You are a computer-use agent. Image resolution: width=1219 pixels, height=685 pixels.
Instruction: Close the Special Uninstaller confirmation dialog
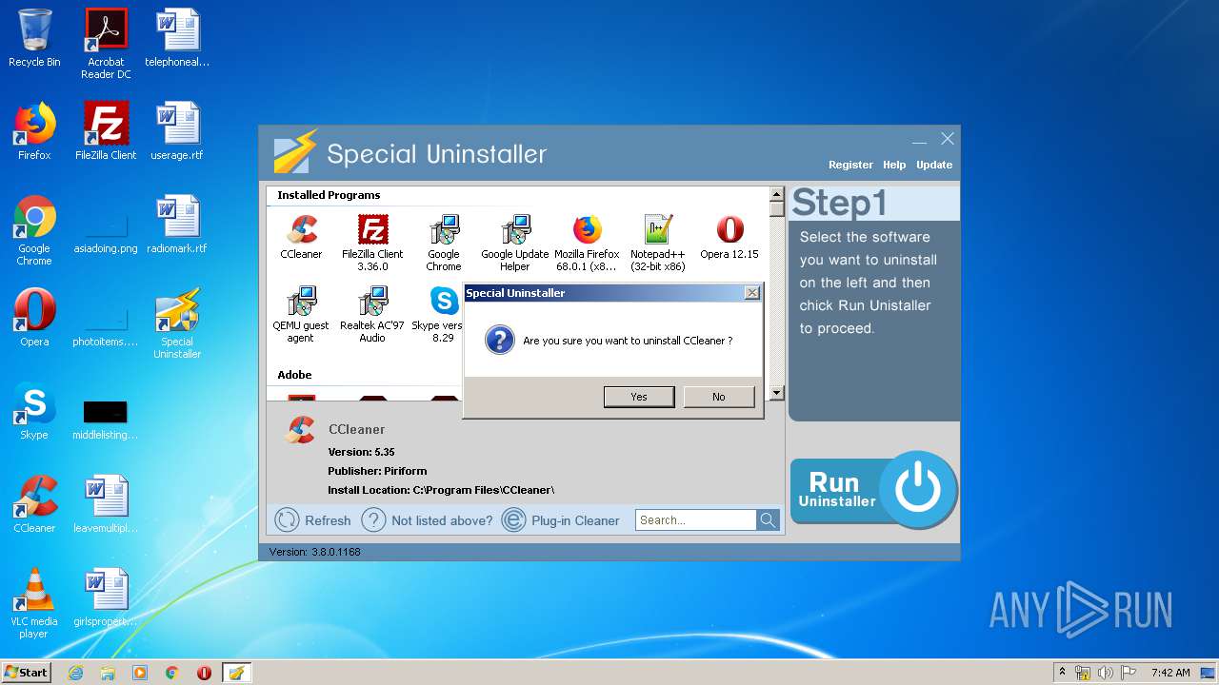(x=751, y=293)
